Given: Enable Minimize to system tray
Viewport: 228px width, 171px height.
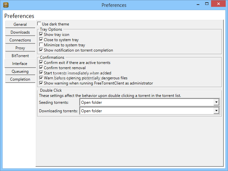Looking at the screenshot, I should point(41,45).
